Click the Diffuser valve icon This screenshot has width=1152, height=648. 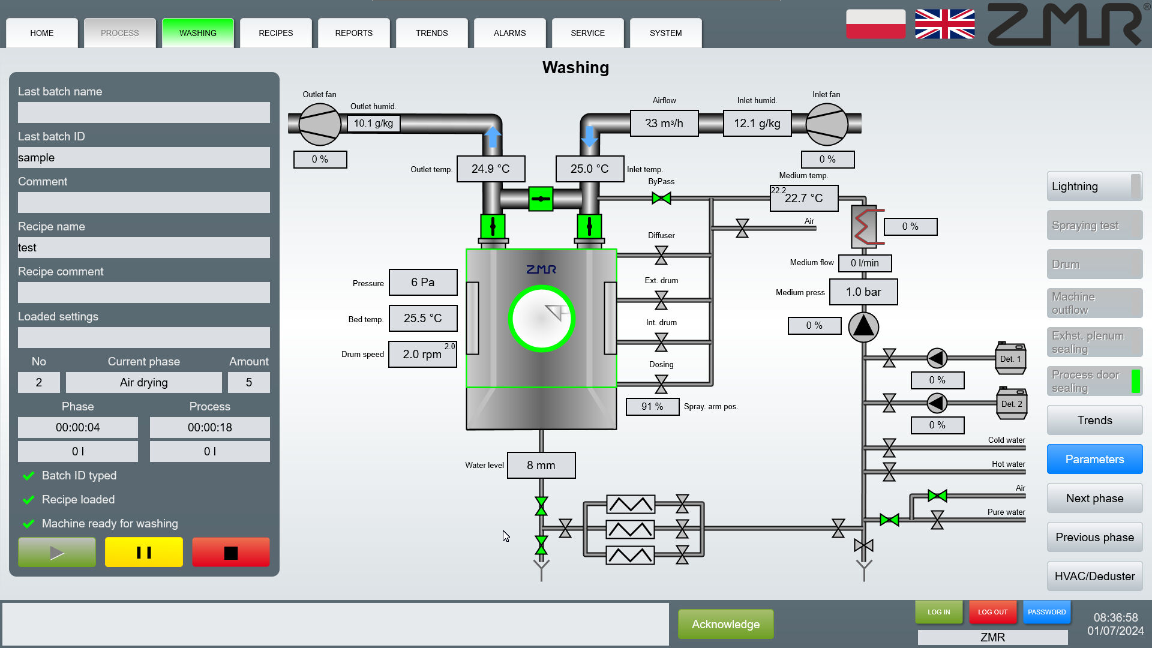coord(661,255)
